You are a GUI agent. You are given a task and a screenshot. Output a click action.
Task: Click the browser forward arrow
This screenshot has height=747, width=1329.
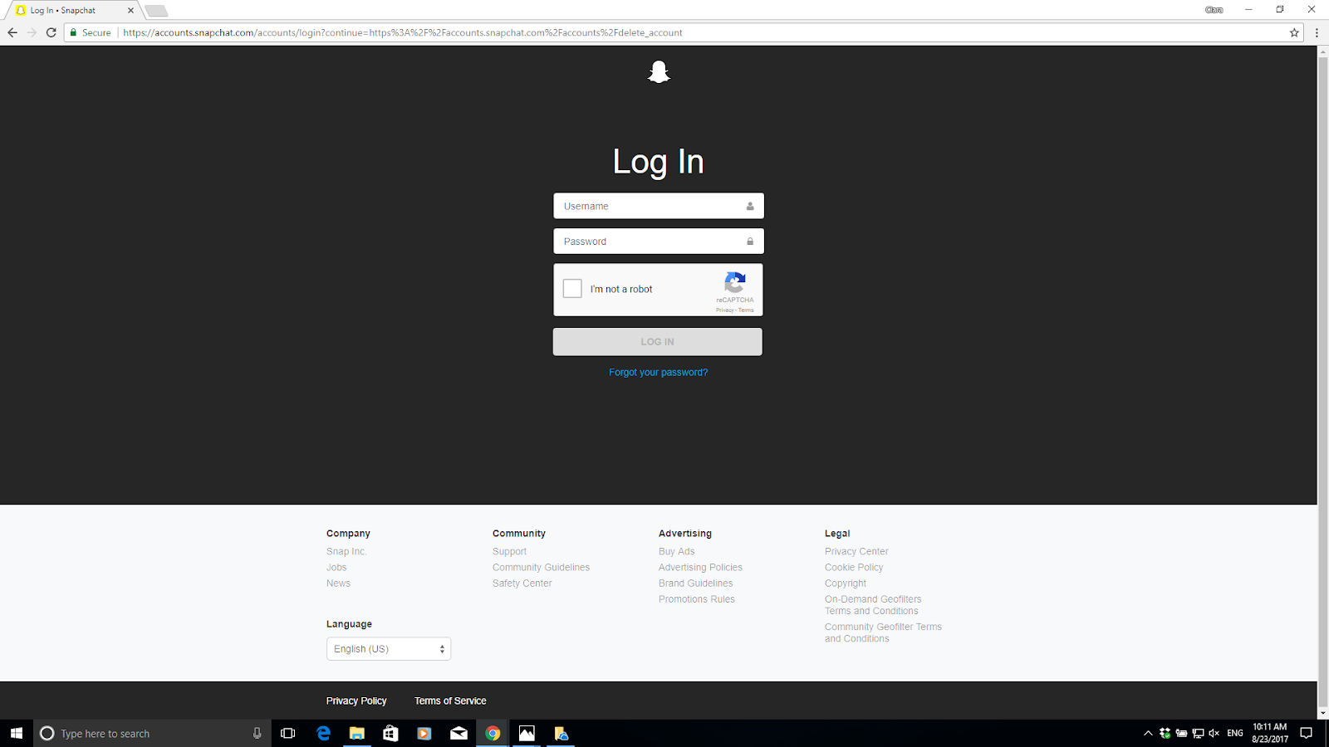32,32
